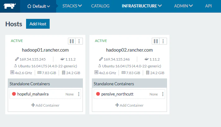Click Ubuntu 16.04 LTS text on hadoop02
Screen dimensions: 221x127
click(132, 66)
